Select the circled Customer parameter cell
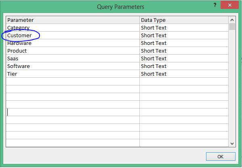The image size is (242, 168). click(73, 36)
